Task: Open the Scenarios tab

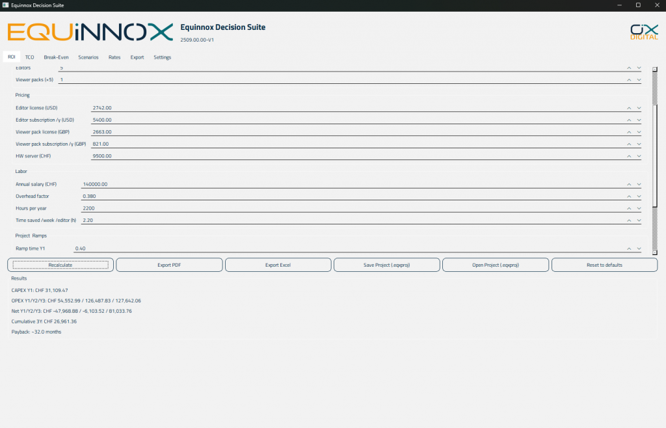Action: [88, 57]
